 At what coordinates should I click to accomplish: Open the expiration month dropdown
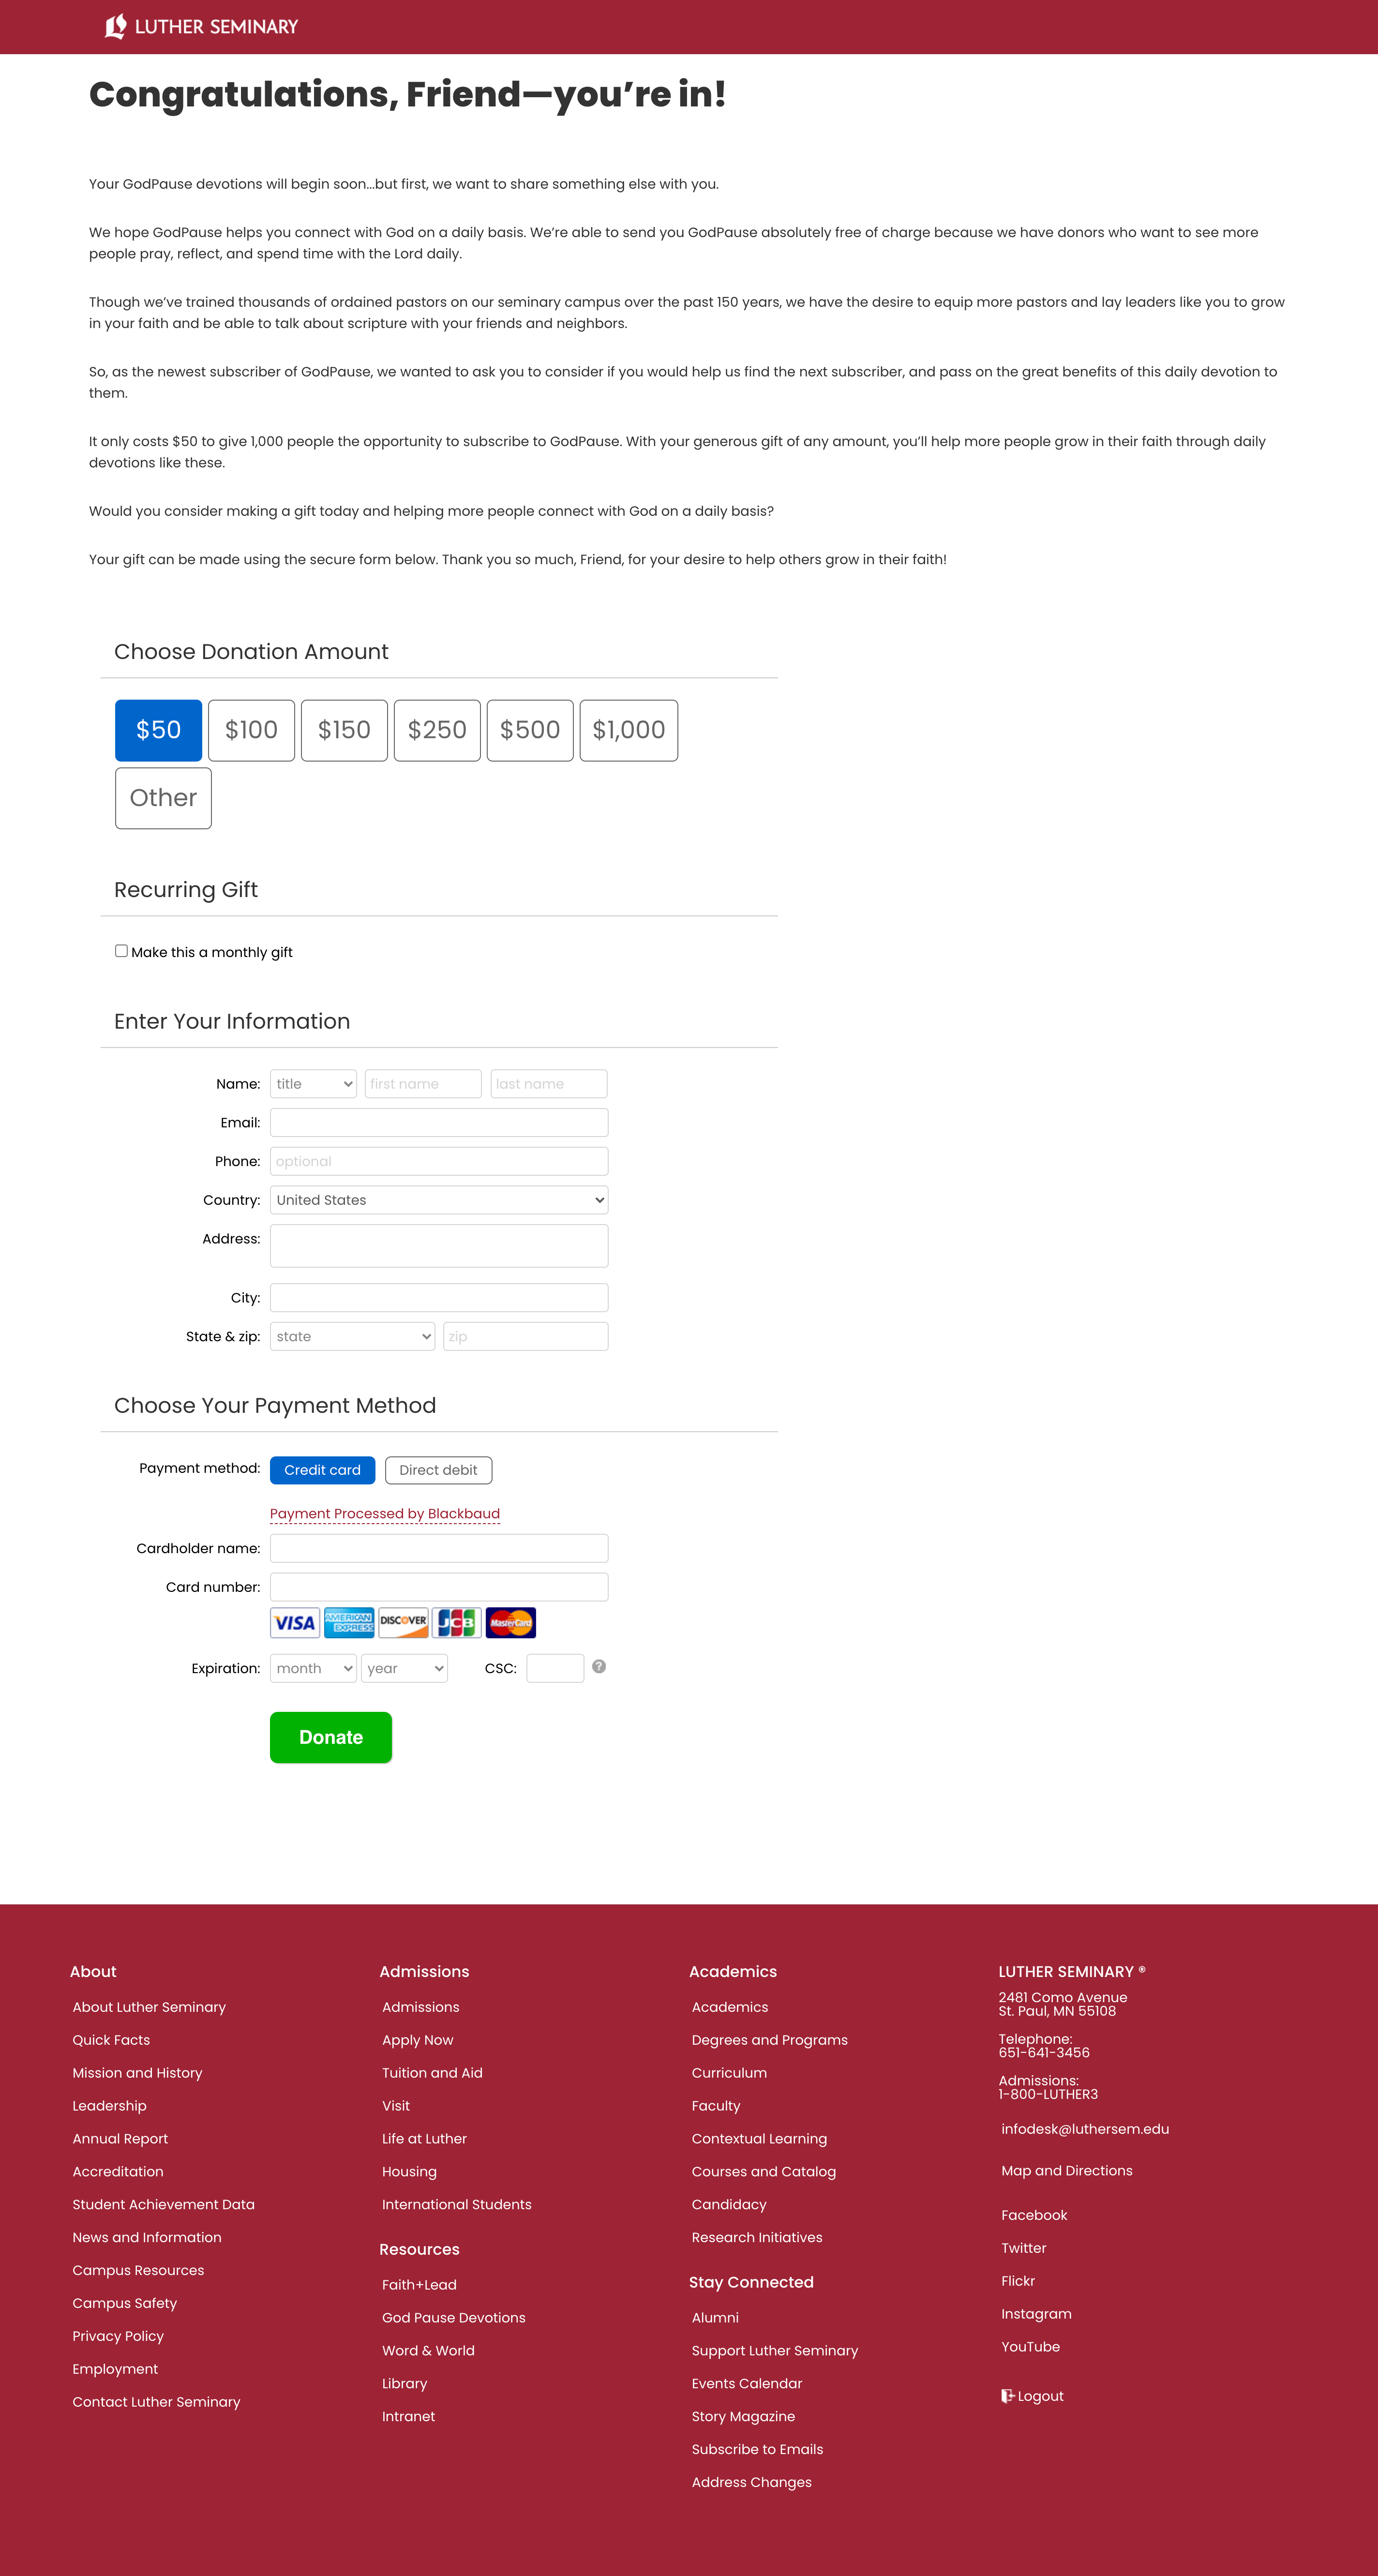[x=313, y=1668]
